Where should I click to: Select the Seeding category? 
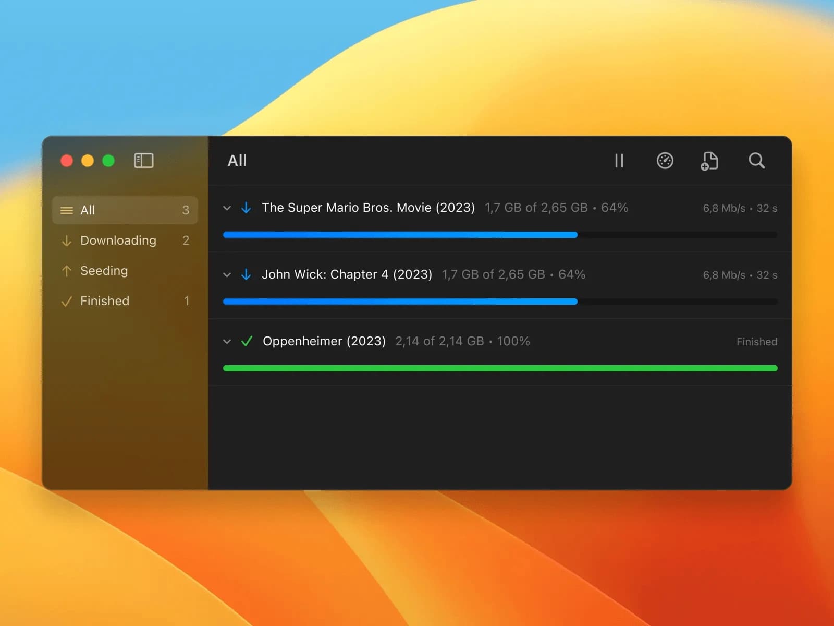click(104, 271)
